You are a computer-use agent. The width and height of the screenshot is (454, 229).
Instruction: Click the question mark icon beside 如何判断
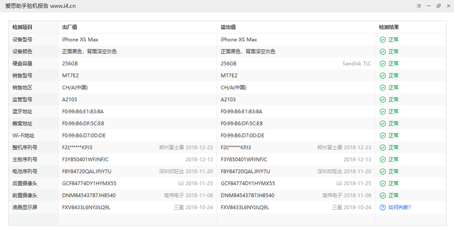[383, 207]
